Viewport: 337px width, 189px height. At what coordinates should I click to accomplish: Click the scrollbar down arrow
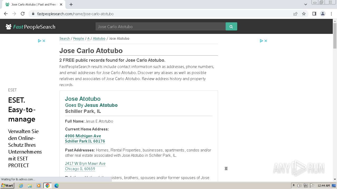[x=335, y=179]
